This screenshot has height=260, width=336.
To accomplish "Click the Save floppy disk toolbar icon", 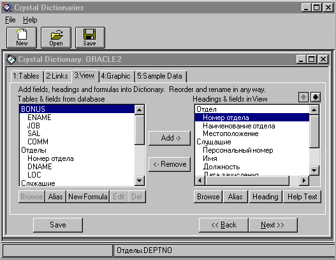I will (x=90, y=38).
